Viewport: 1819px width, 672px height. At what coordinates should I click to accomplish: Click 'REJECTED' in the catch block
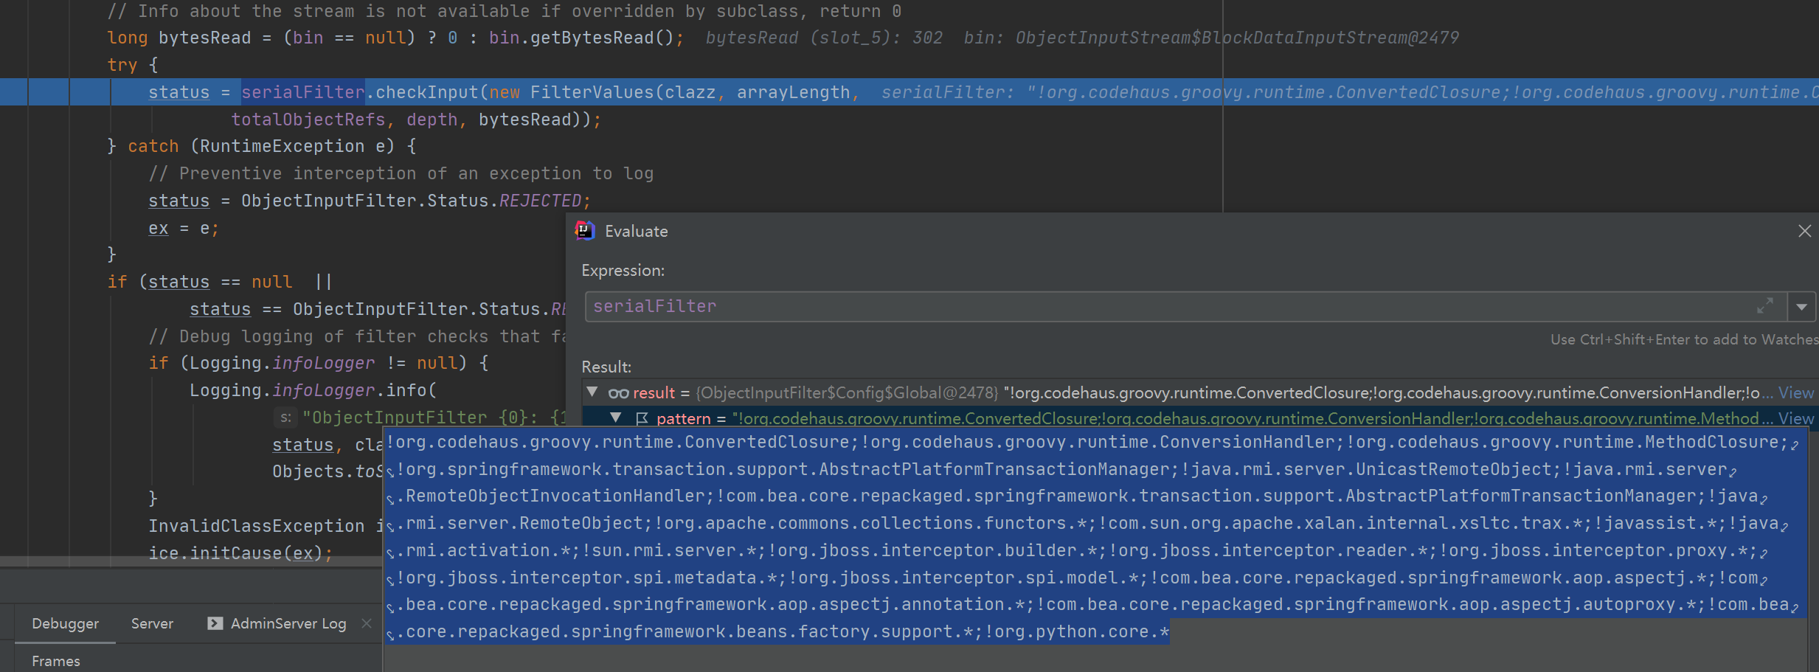click(x=540, y=201)
